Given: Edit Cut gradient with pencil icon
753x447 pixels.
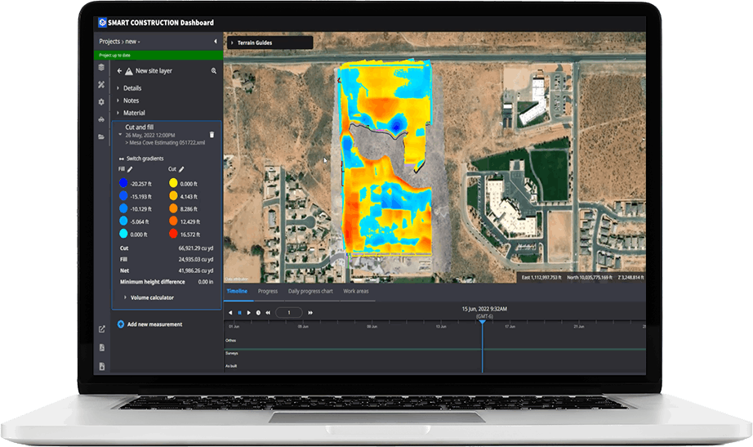Looking at the screenshot, I should [x=181, y=169].
